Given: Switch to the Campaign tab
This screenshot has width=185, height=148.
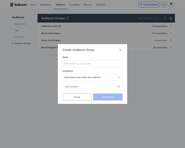Looking at the screenshot, I should (x=74, y=5).
